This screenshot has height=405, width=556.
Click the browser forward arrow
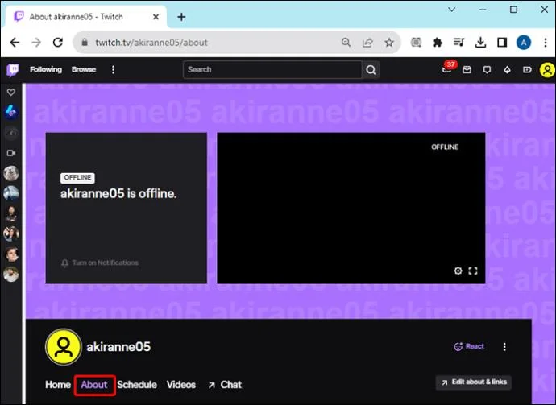36,43
